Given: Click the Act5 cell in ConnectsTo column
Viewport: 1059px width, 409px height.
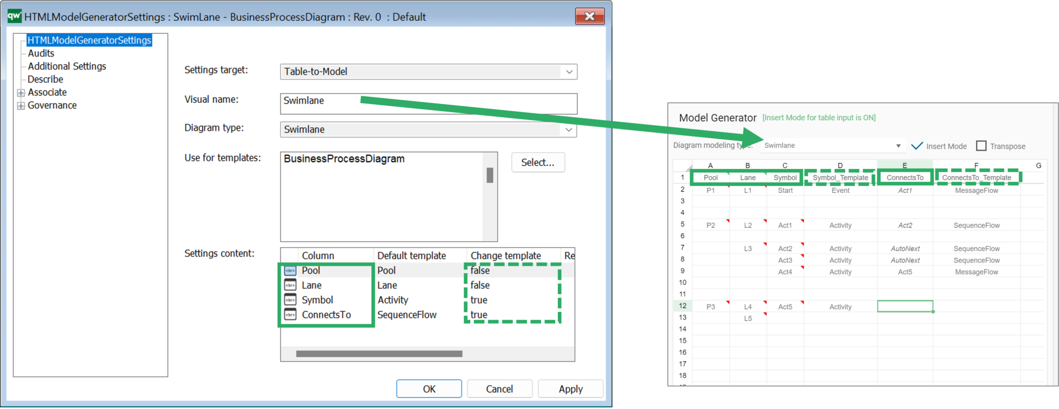Looking at the screenshot, I should click(905, 272).
